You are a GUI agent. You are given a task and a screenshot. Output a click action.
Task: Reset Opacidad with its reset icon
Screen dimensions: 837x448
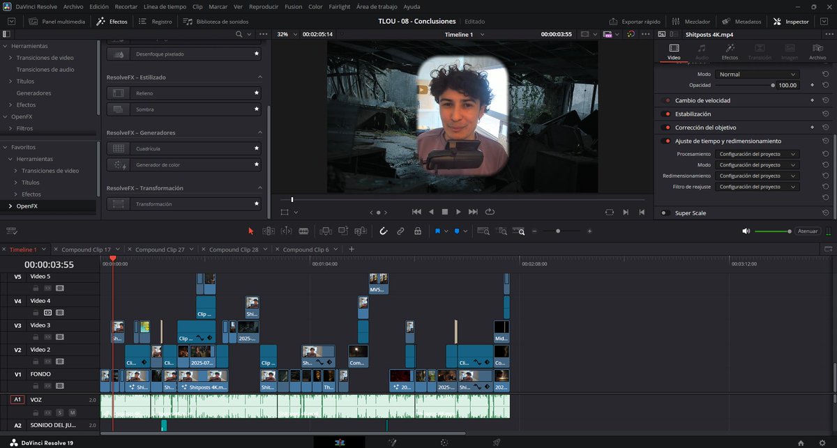pos(825,85)
